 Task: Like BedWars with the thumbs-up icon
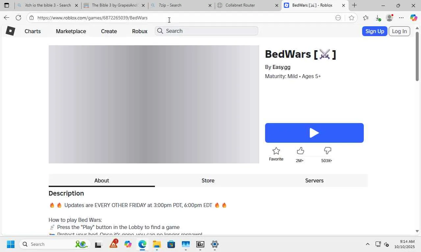tap(300, 151)
